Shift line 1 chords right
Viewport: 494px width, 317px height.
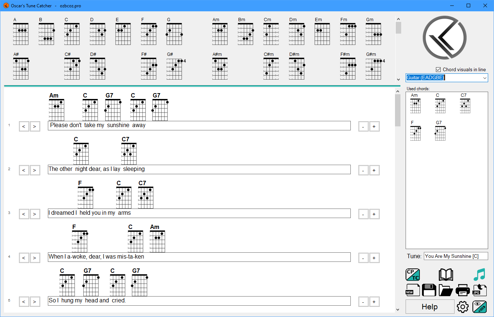pos(35,126)
